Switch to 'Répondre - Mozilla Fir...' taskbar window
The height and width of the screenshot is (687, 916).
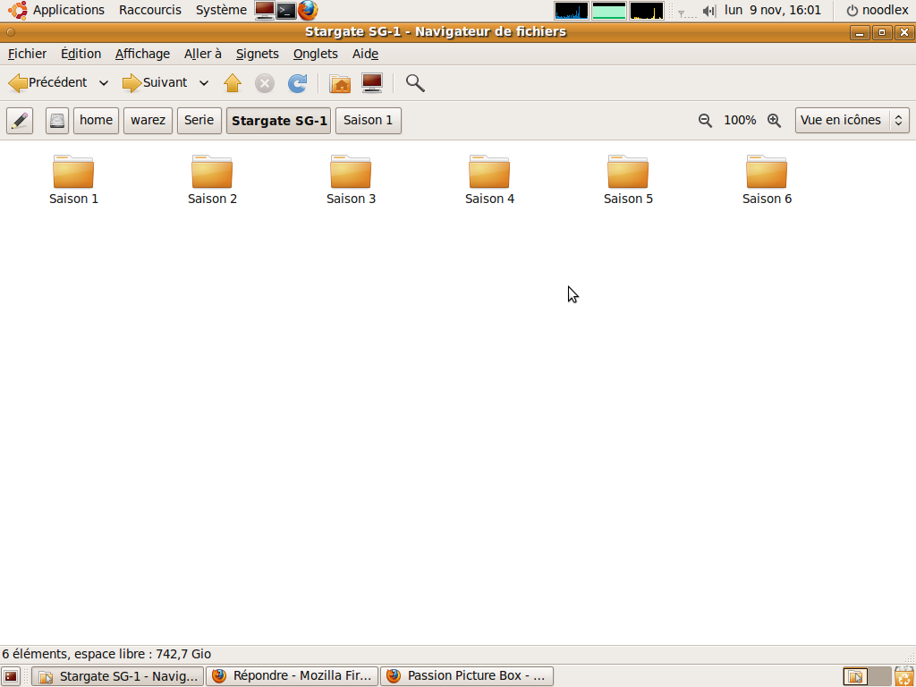tap(293, 676)
